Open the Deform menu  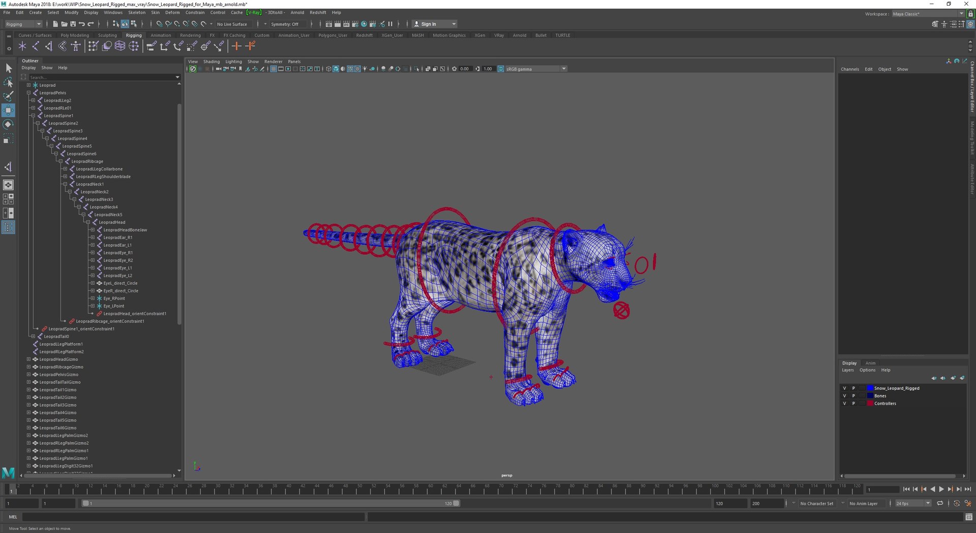tap(172, 13)
